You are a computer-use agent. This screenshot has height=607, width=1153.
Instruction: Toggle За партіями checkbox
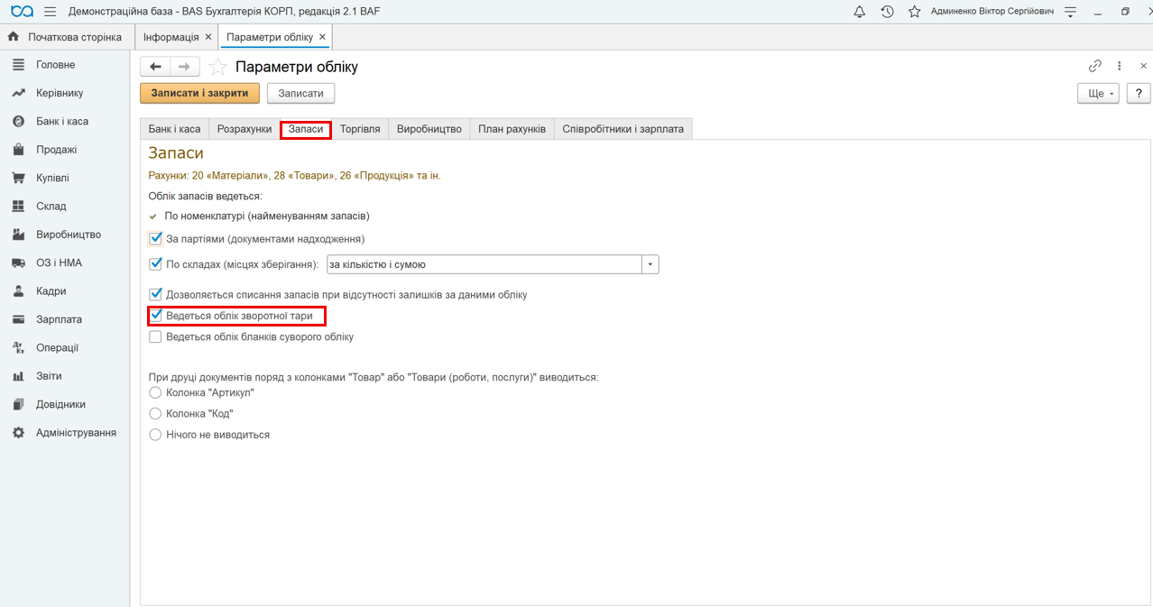point(155,239)
